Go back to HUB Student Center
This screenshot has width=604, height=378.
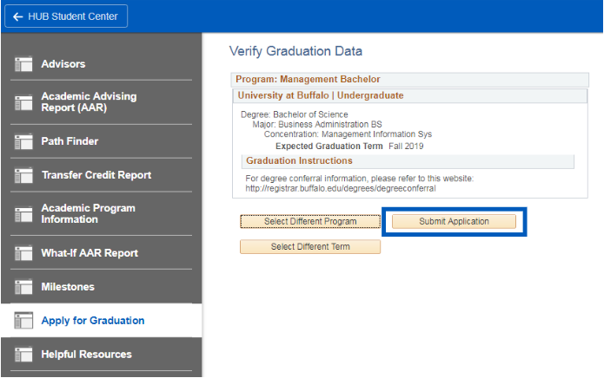66,16
